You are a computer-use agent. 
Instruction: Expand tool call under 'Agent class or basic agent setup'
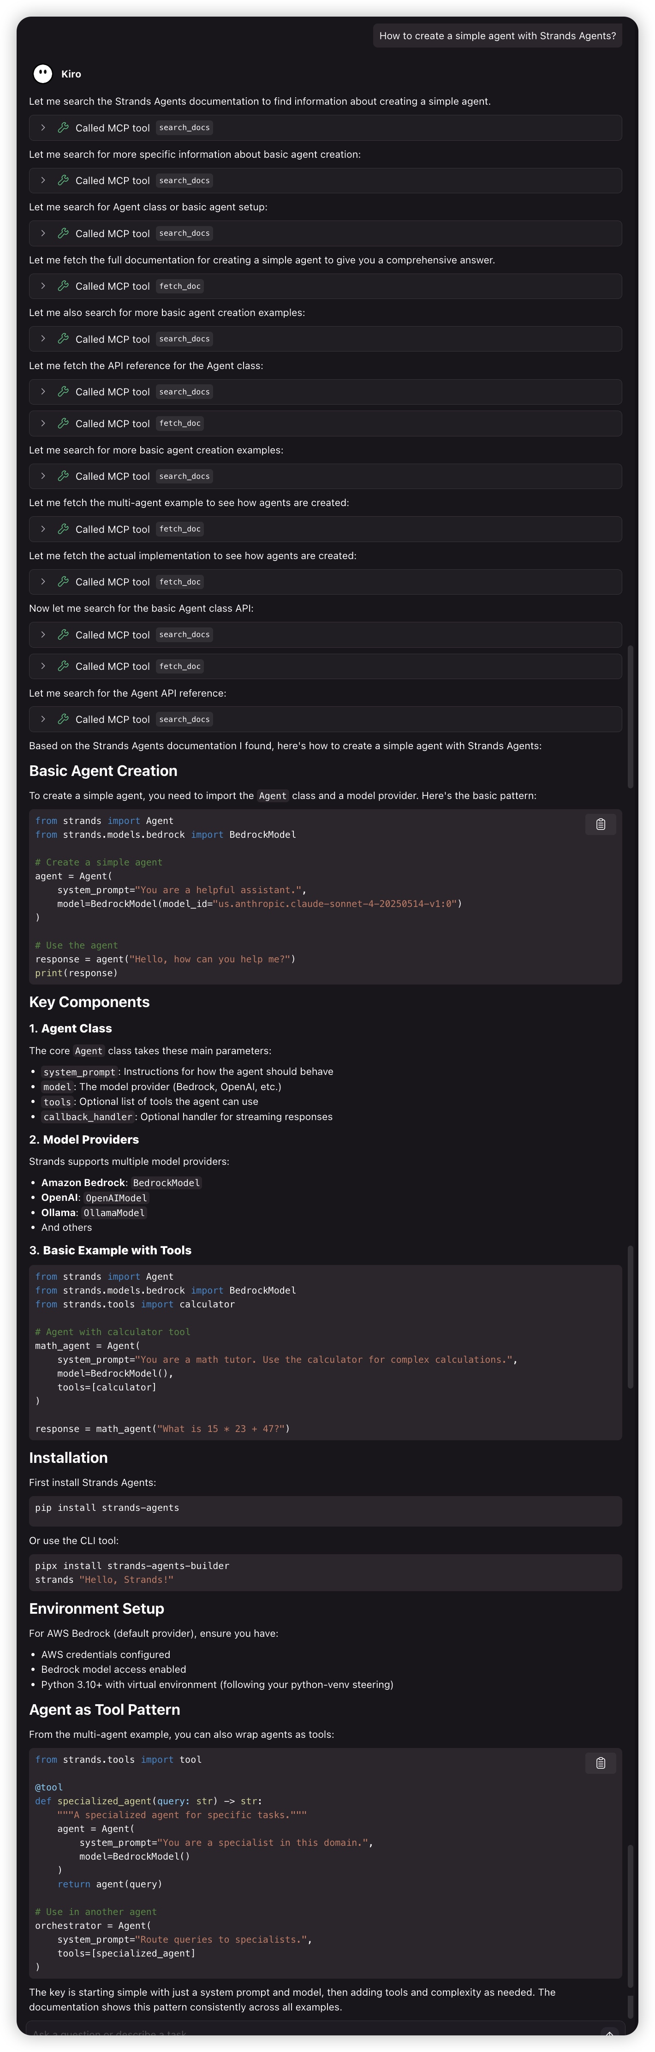click(x=43, y=233)
